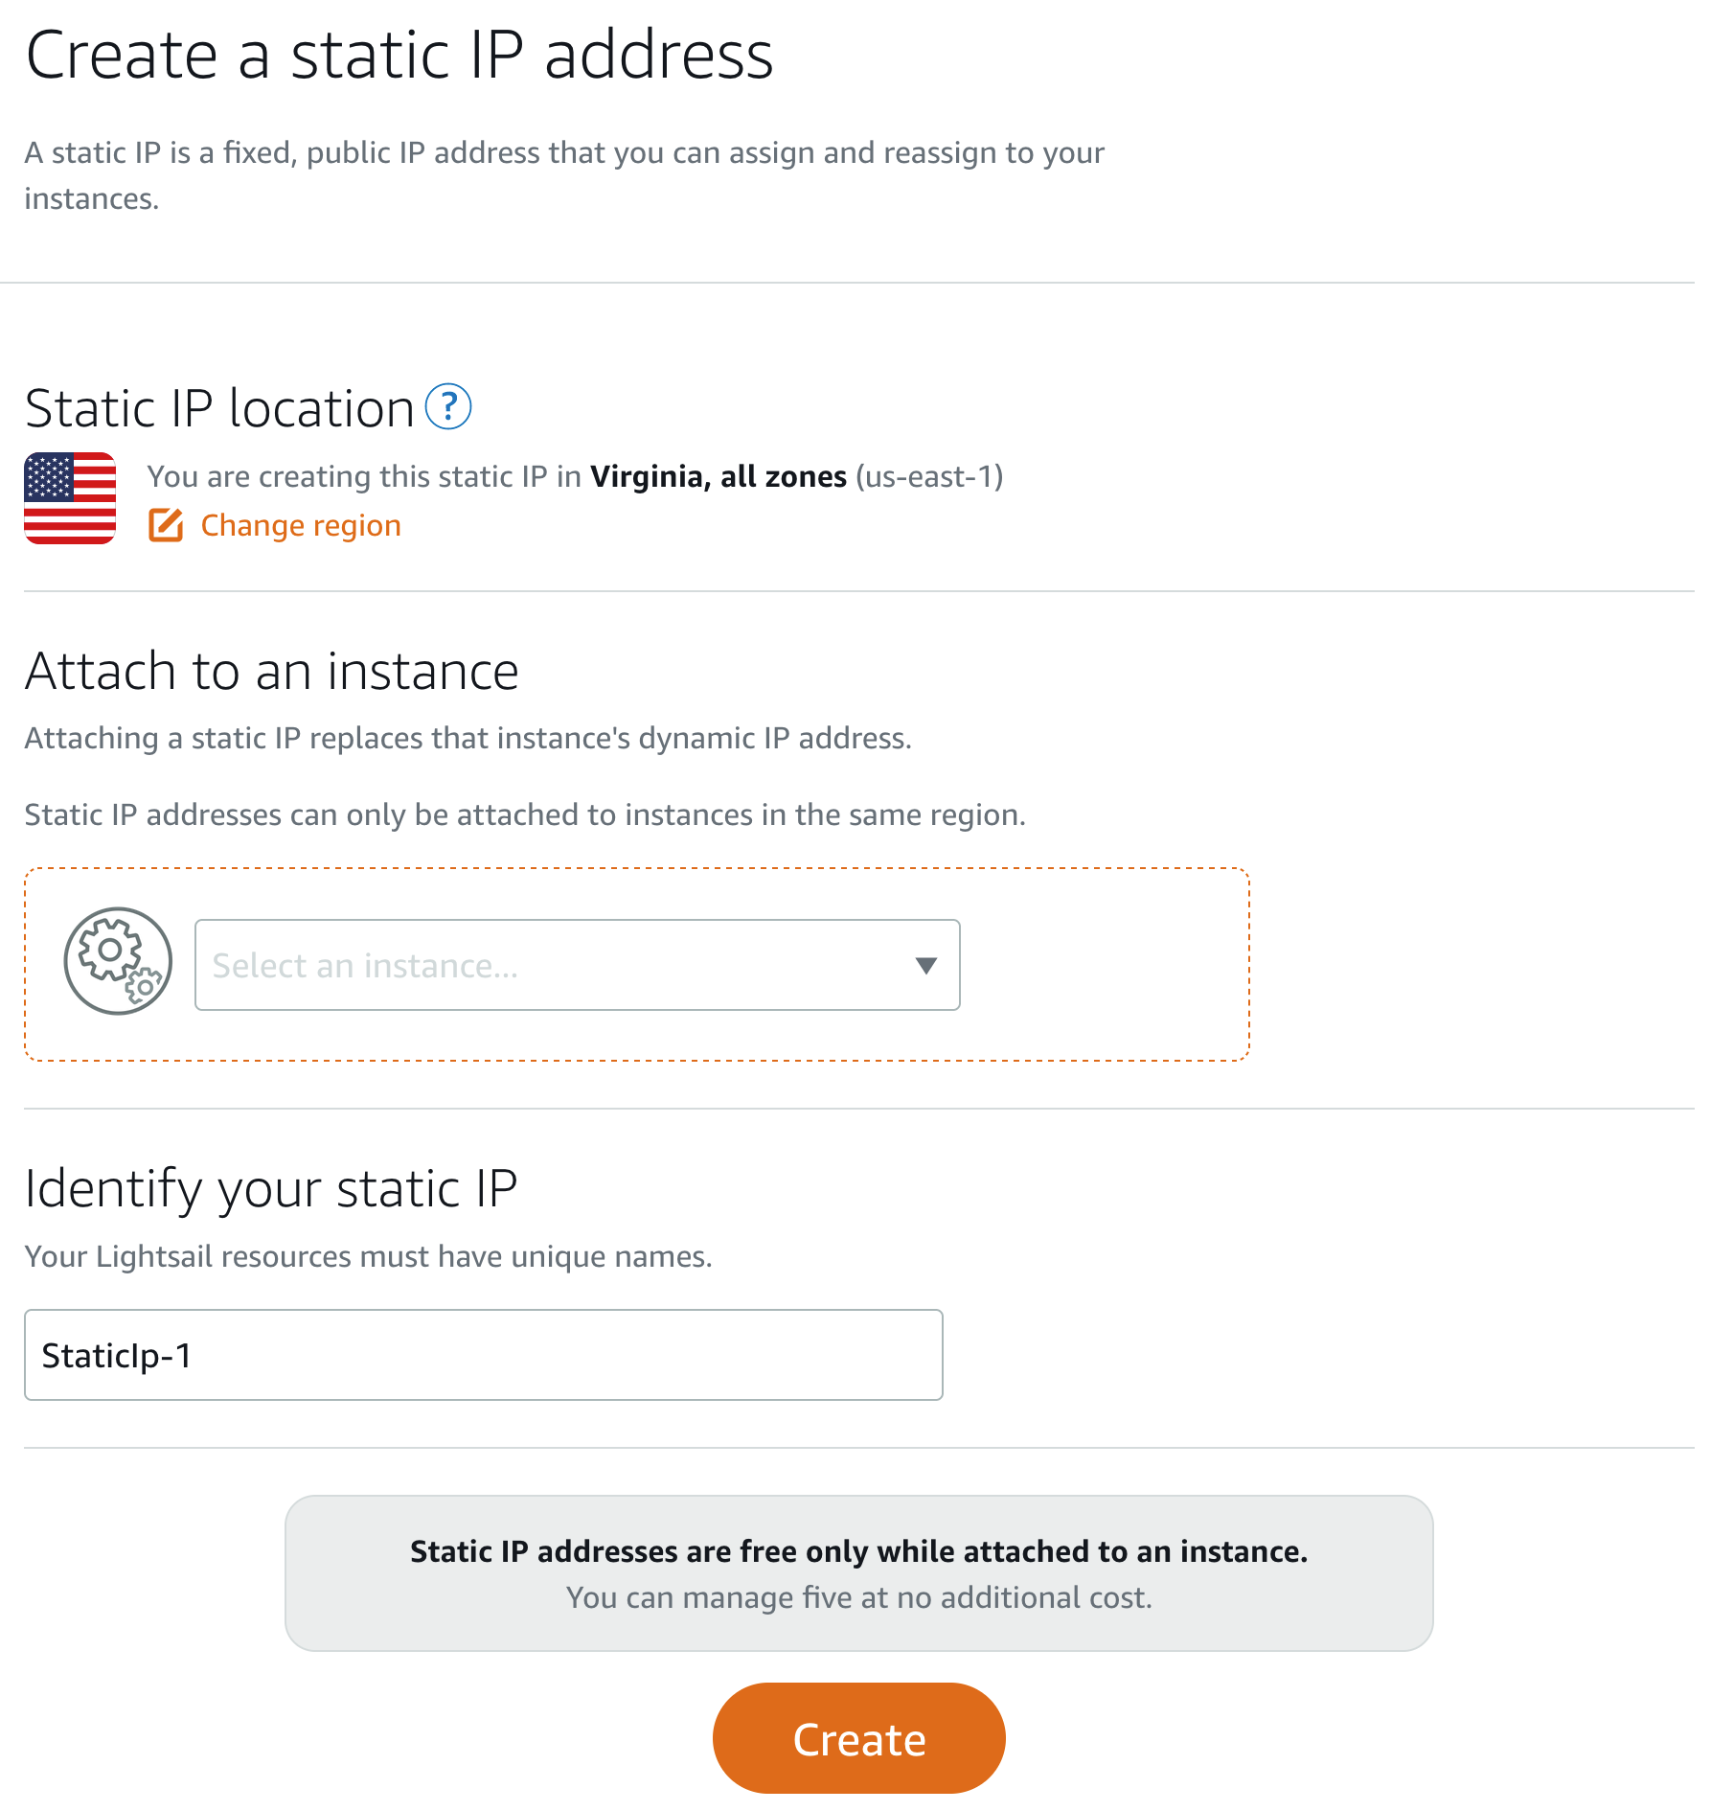
Task: Click the Attach to an instance heading
Action: (272, 671)
